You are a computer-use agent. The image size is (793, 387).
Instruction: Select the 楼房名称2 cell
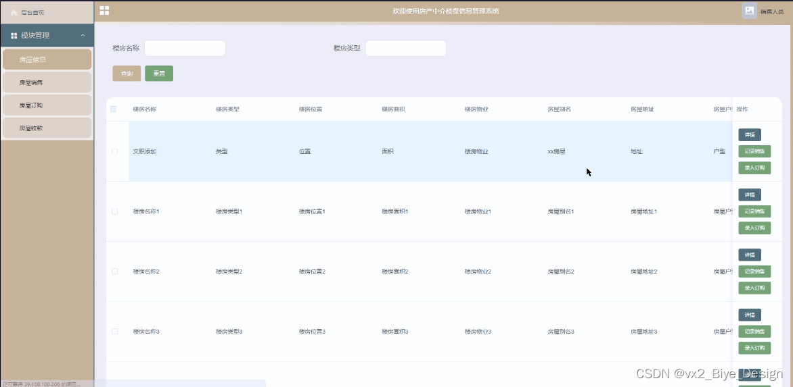146,272
